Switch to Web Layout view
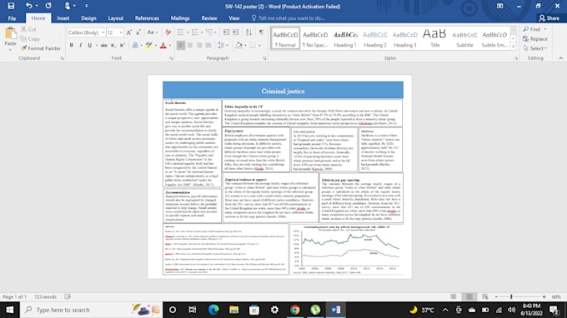Viewport: 567px width, 318px height. [485, 296]
